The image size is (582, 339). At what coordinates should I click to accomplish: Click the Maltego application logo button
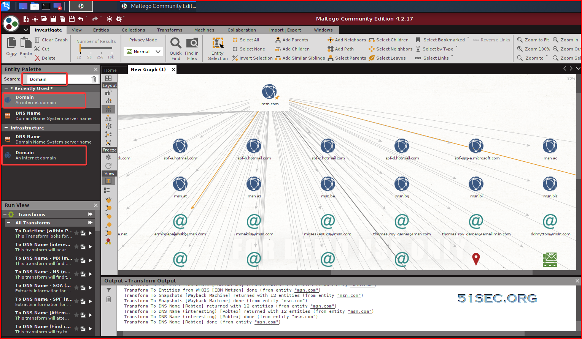[x=11, y=24]
